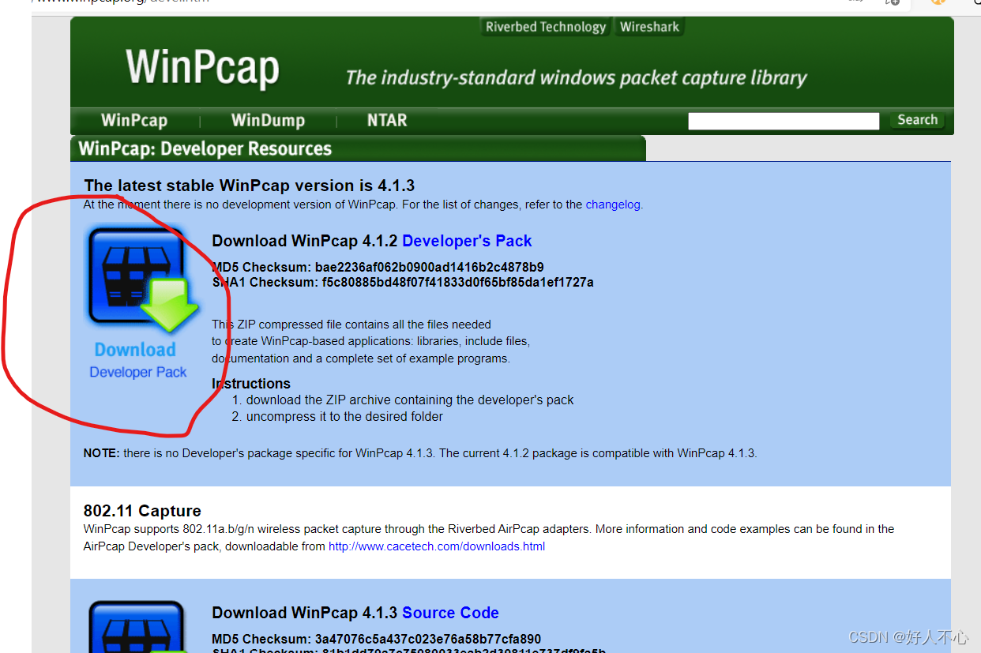Click the save page icon in the address bar
The image size is (981, 653).
893,2
